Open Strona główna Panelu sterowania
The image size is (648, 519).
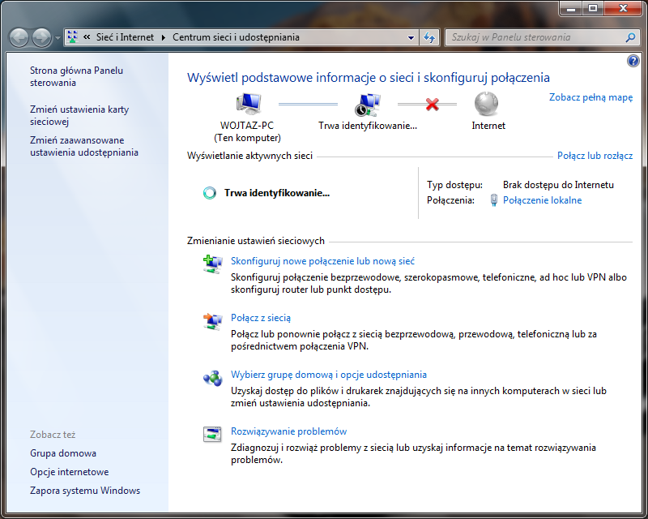76,76
